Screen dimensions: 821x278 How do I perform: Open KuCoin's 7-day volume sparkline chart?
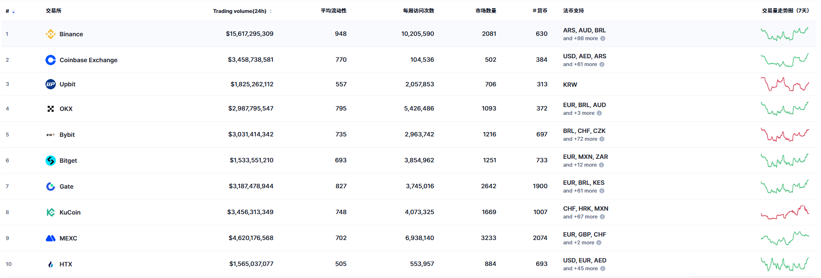[785, 212]
